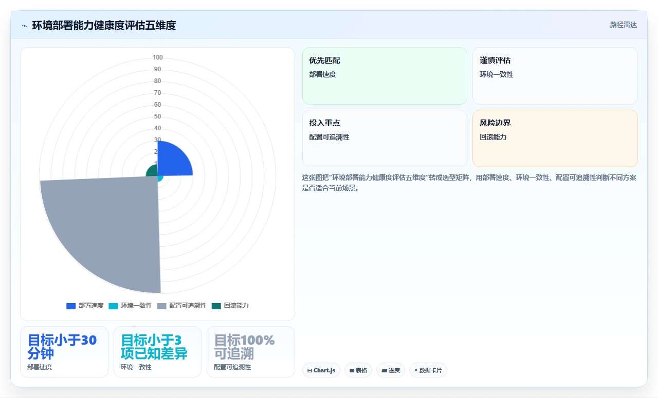Click the title 环境部署能力健康度评估五维度
The width and height of the screenshot is (658, 398).
(x=104, y=25)
